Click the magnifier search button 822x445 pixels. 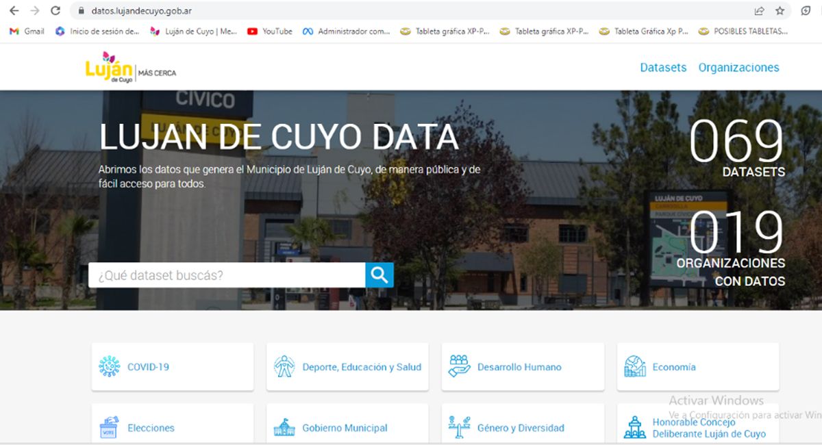coord(379,275)
